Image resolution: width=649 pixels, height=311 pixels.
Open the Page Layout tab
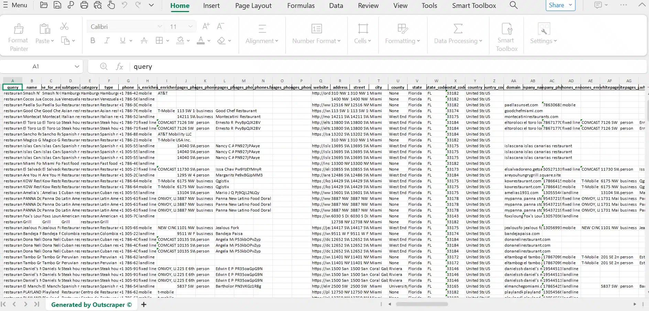(x=253, y=6)
